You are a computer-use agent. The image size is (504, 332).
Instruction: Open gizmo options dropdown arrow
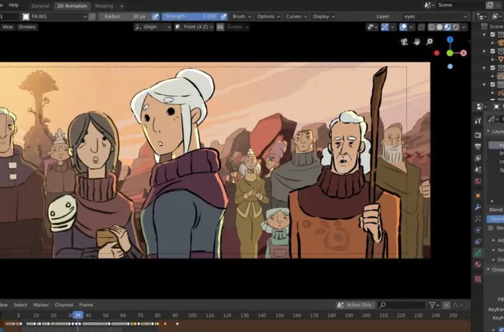392,27
